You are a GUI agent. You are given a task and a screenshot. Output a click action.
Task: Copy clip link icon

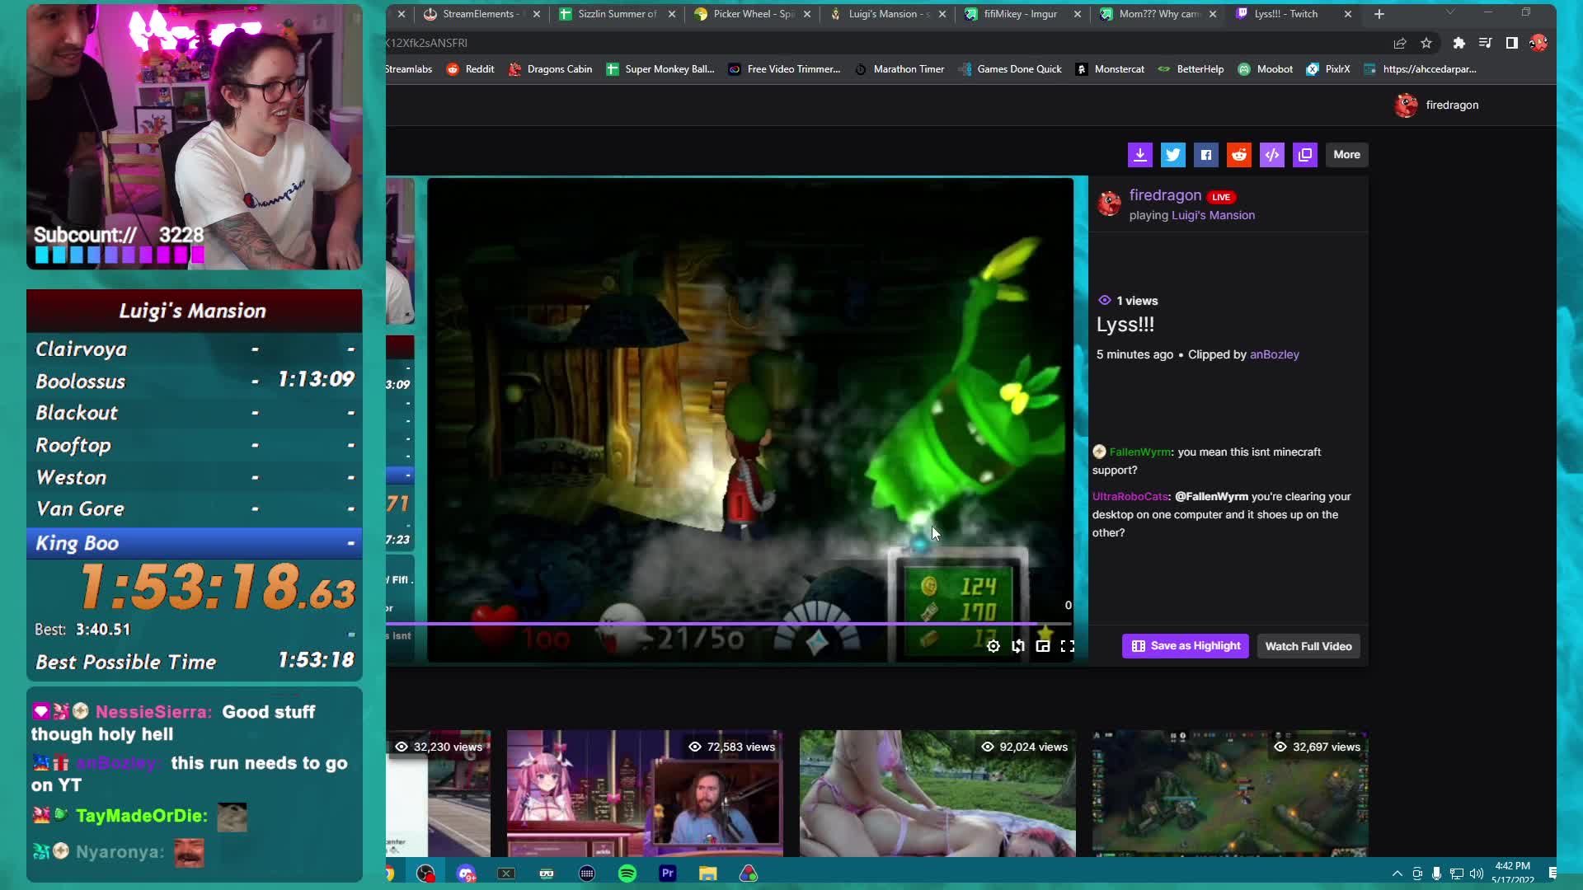(1304, 154)
